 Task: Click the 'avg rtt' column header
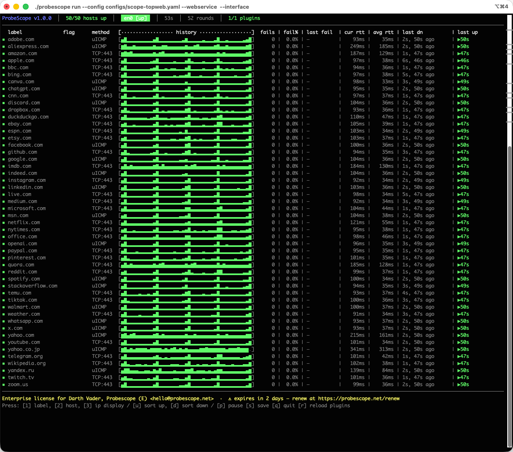point(383,32)
